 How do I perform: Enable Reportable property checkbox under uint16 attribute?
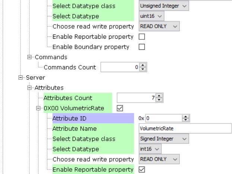point(142,37)
